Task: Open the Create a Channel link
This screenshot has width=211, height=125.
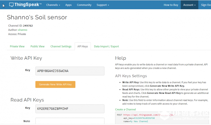Action: click(125, 109)
